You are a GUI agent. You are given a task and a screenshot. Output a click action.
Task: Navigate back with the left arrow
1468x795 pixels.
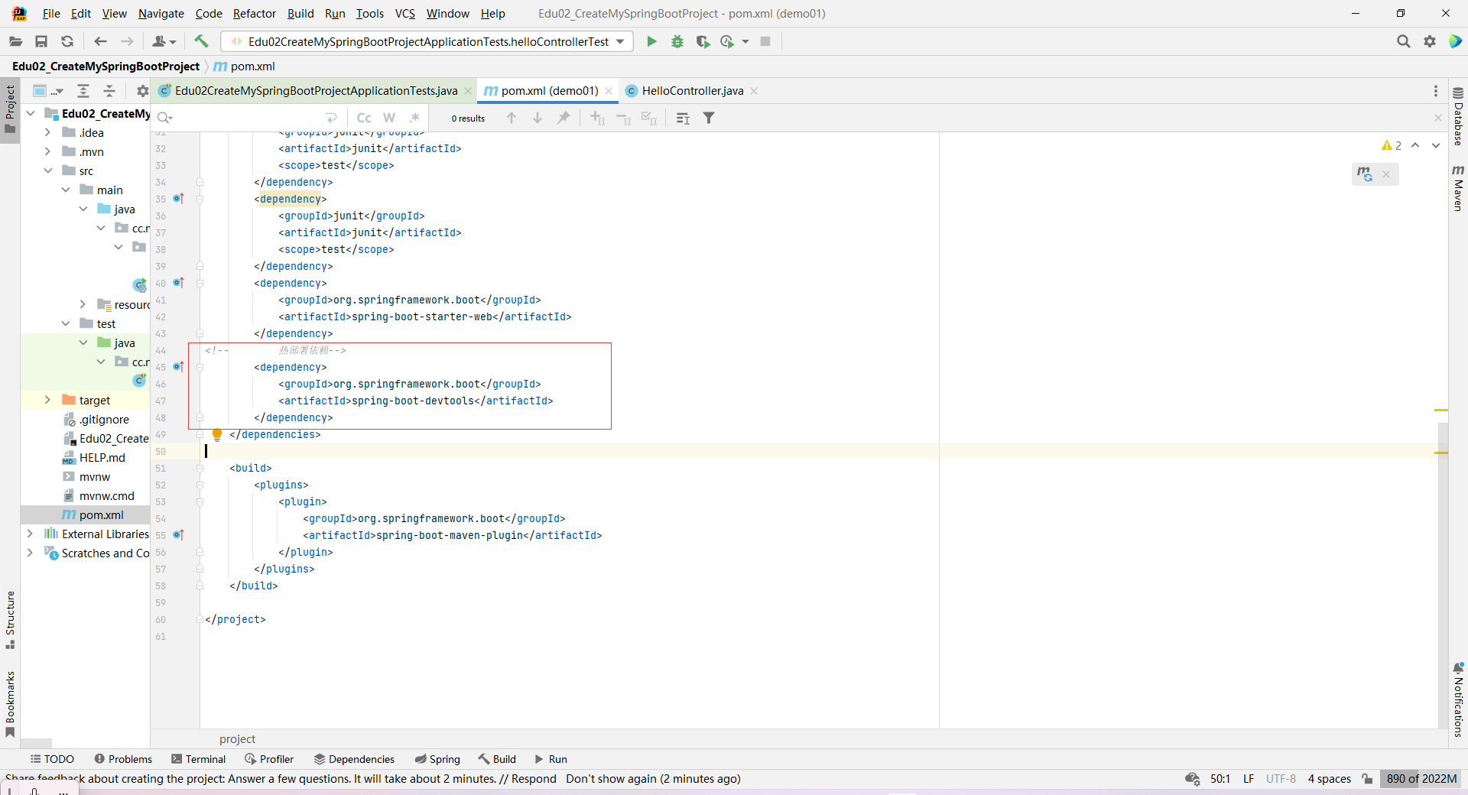(x=100, y=41)
